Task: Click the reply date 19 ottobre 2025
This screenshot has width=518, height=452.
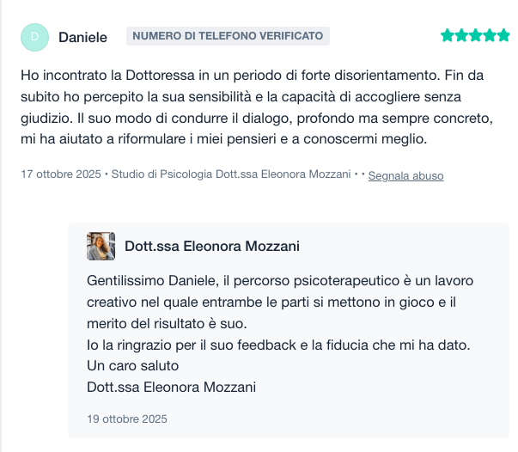Action: [x=127, y=419]
